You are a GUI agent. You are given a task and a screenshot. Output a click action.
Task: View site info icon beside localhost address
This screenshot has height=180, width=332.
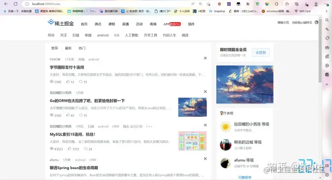click(27, 4)
